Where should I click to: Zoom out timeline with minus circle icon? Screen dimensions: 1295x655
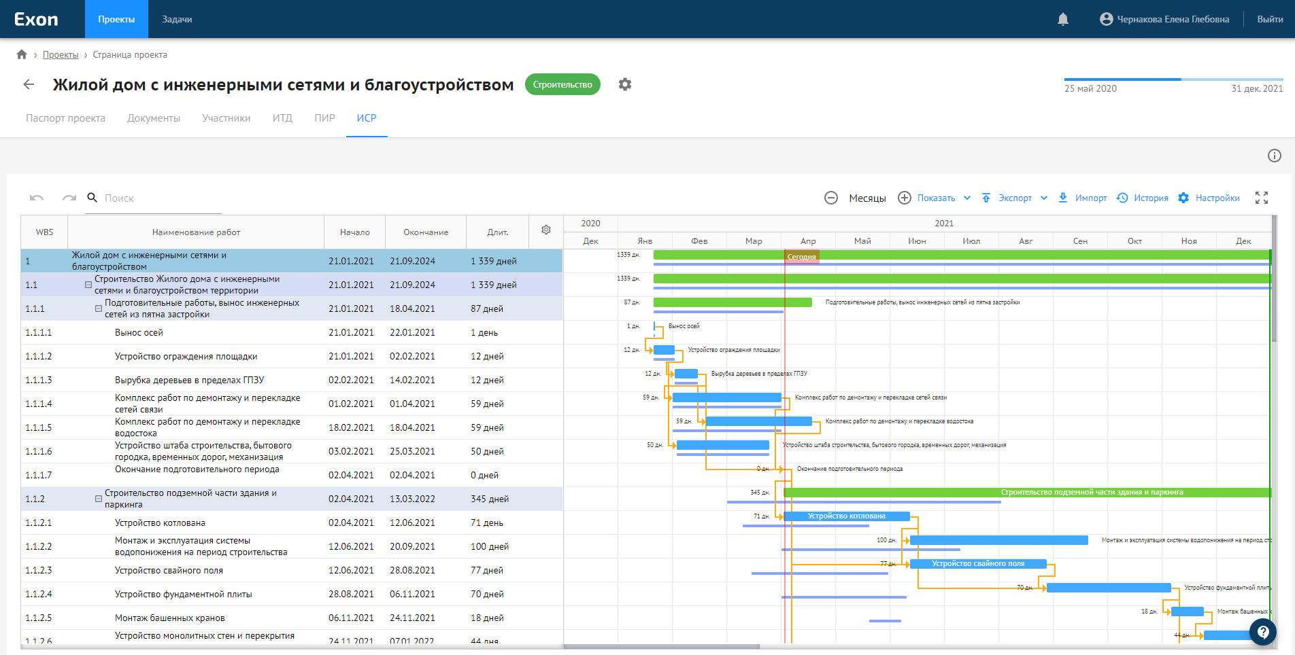click(830, 198)
